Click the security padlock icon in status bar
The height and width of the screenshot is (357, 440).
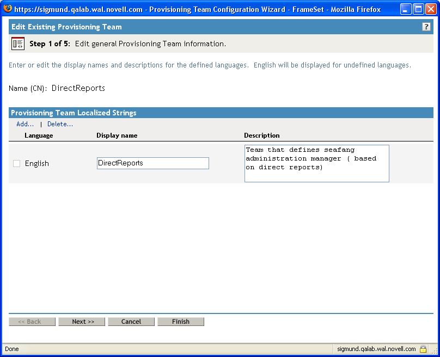pos(423,349)
